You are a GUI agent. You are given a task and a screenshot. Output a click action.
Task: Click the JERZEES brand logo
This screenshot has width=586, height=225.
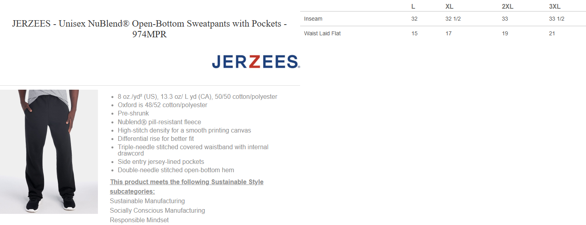click(x=256, y=62)
